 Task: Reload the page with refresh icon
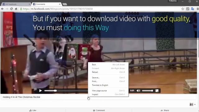tap(12, 9)
